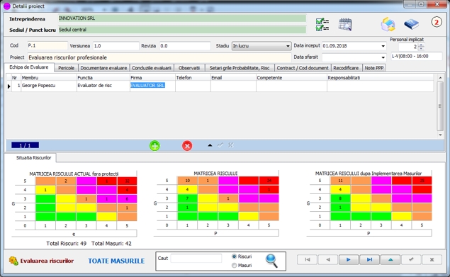Click red cell with 32 in actual risk matrix
Image resolution: width=450 pixels, height=277 pixels.
click(x=127, y=181)
